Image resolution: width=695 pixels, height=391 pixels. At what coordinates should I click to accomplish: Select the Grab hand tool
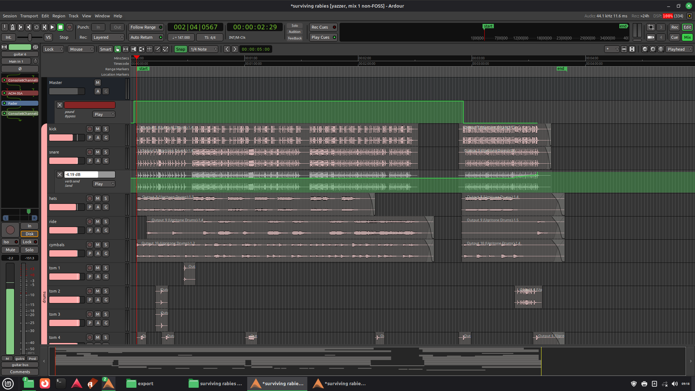coord(118,49)
